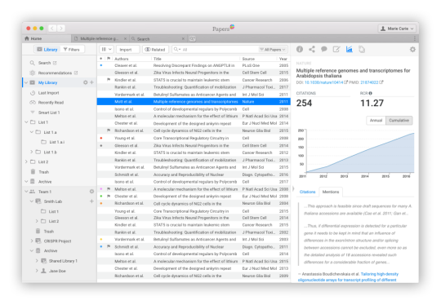Open the column view dropdown
The image size is (441, 305).
click(x=106, y=50)
